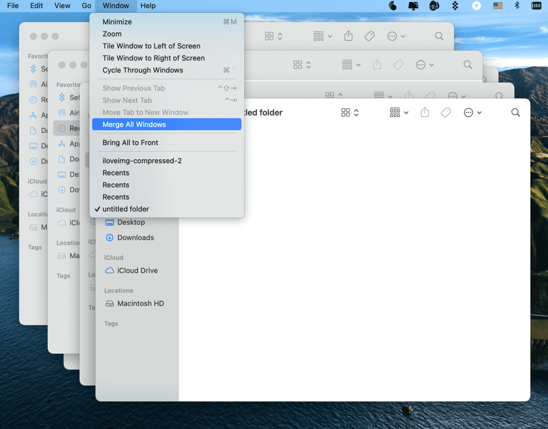Click icon view button in second Finder window from back
This screenshot has height=429, width=548.
pyautogui.click(x=298, y=65)
